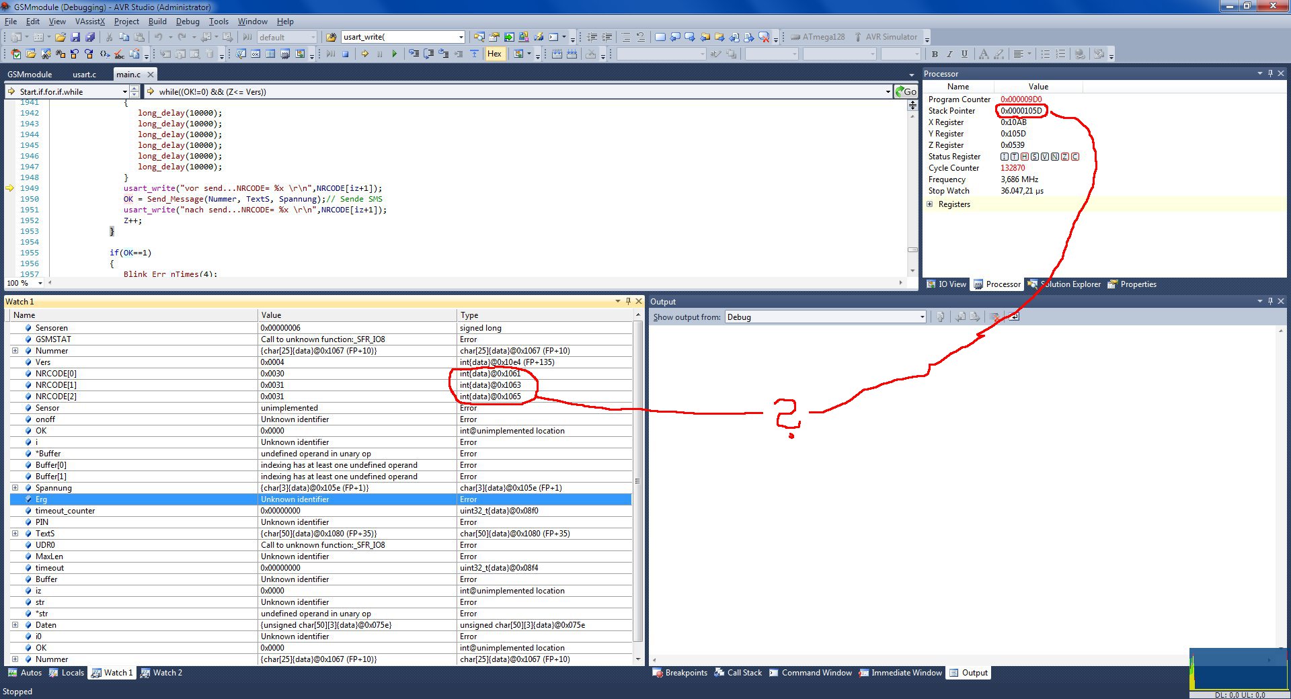
Task: Toggle the Z flag in Status Register
Action: click(1065, 157)
